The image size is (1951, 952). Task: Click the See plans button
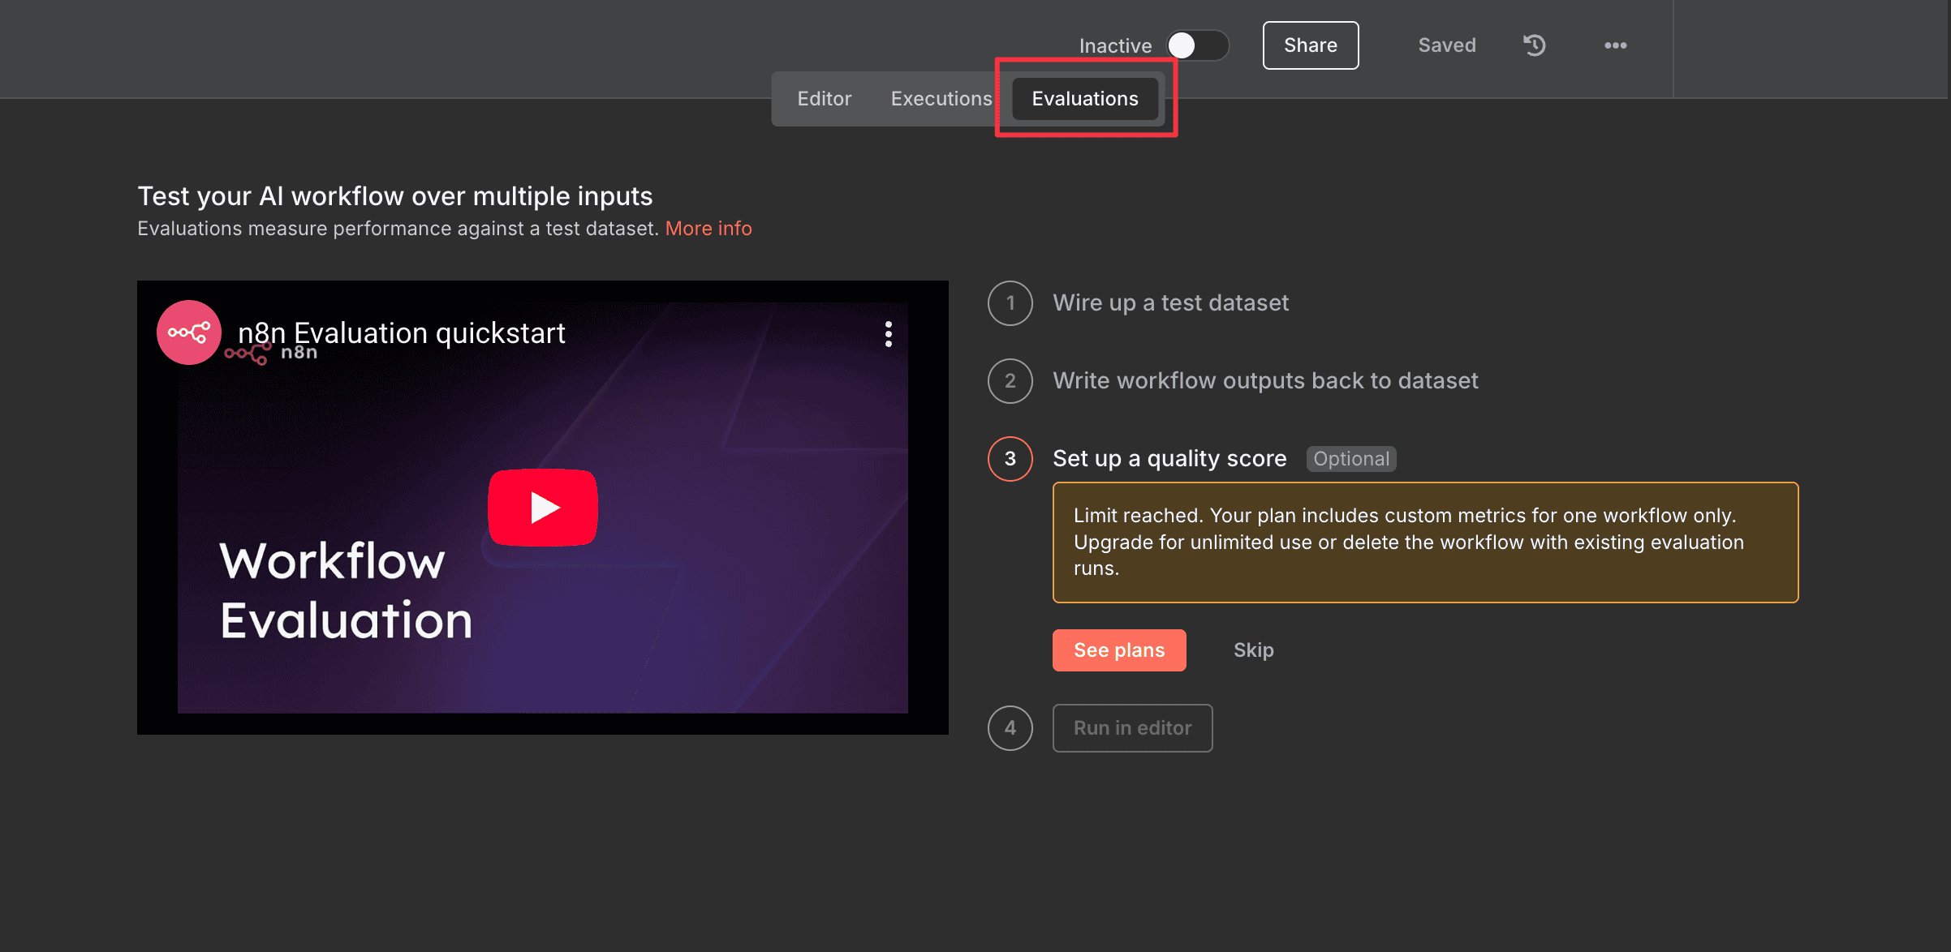(1118, 650)
